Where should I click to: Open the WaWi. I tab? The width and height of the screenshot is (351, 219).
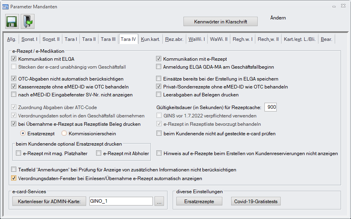197,39
